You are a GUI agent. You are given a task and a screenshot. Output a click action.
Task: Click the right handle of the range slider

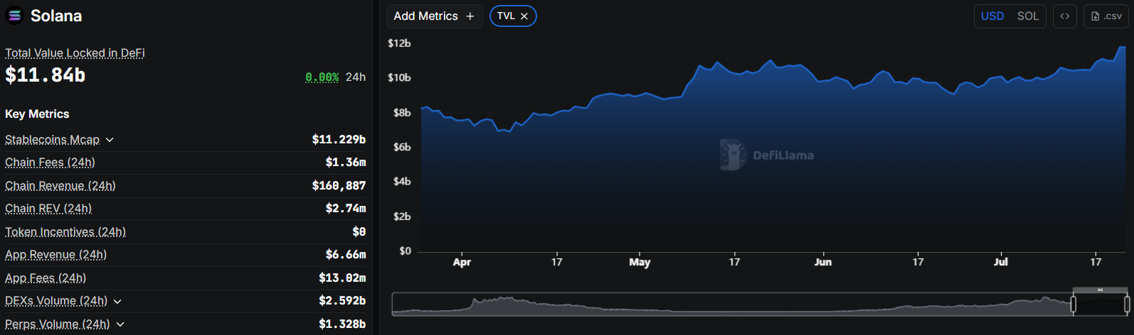click(1126, 304)
